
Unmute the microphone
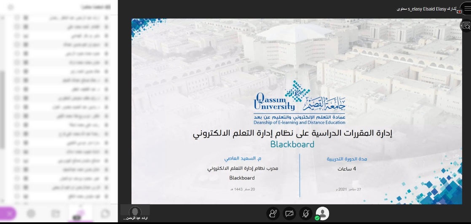pos(306,213)
